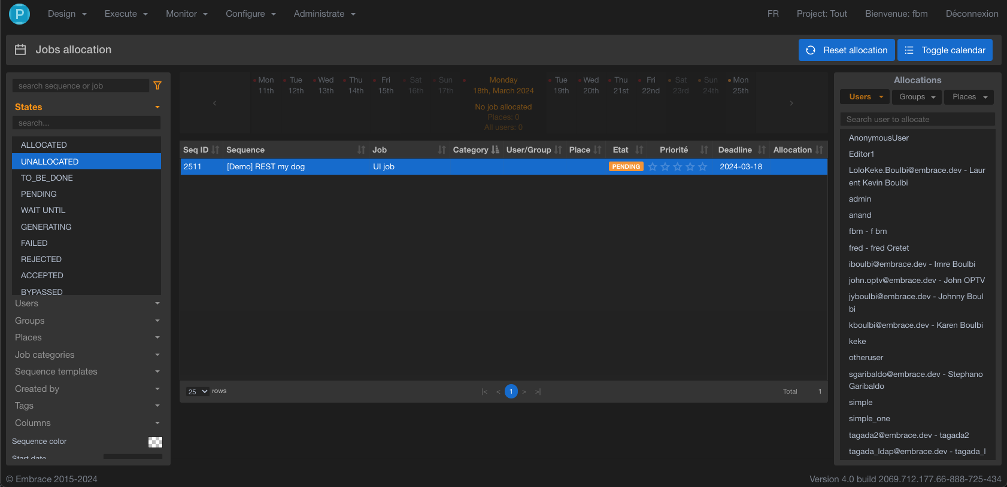The width and height of the screenshot is (1007, 487).
Task: Select the REJECTED state filter
Action: point(87,259)
